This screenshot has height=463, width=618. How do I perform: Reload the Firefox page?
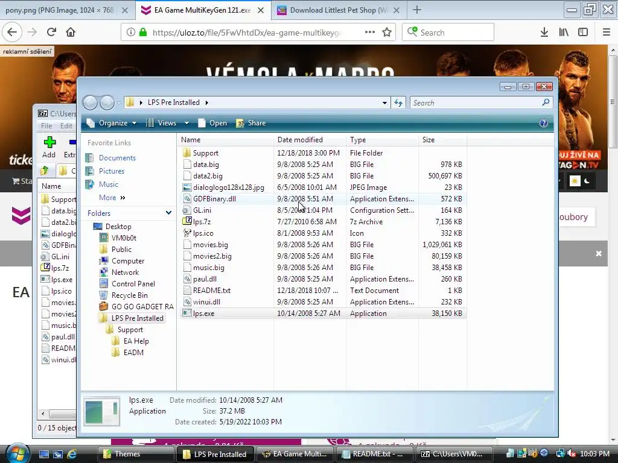(51, 33)
